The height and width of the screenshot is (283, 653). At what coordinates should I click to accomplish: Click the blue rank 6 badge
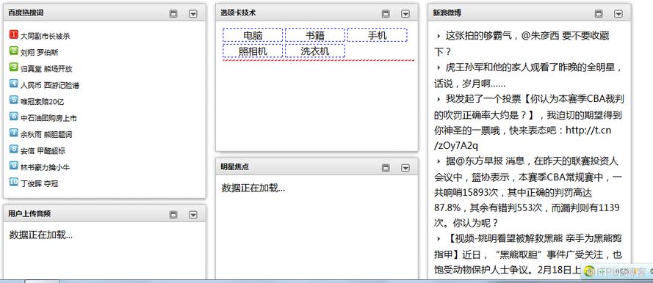(x=14, y=117)
